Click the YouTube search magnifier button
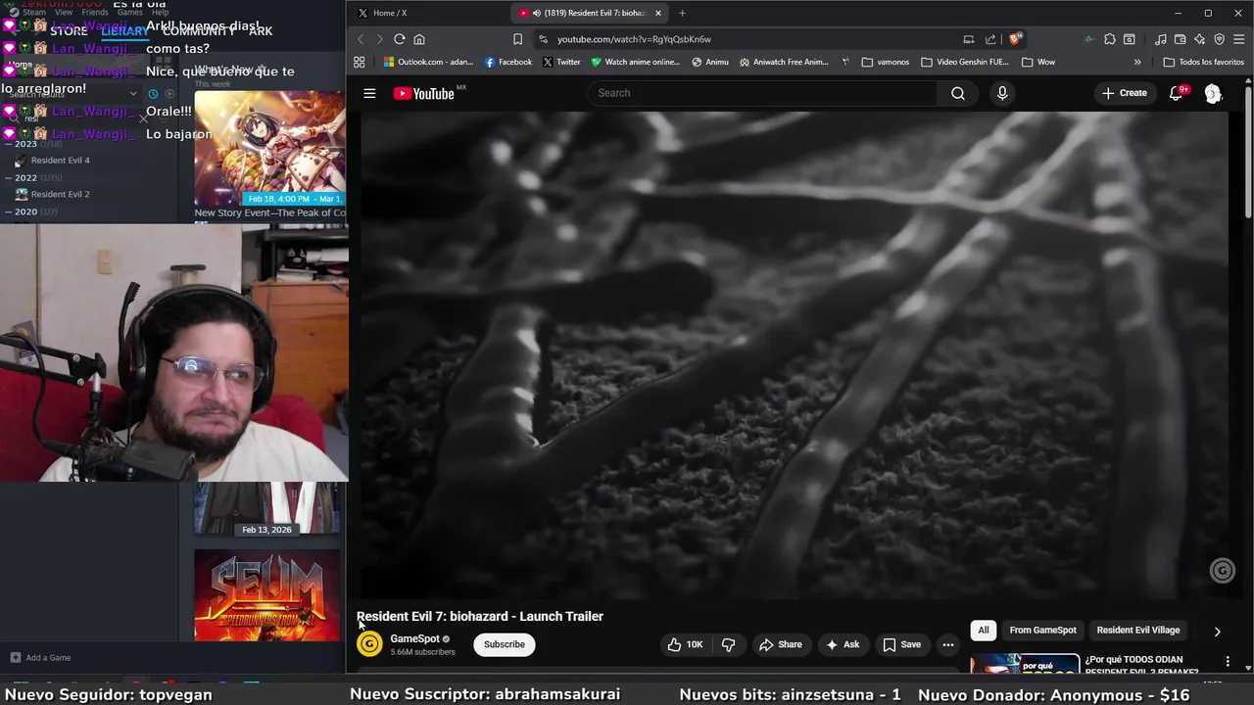 958,93
